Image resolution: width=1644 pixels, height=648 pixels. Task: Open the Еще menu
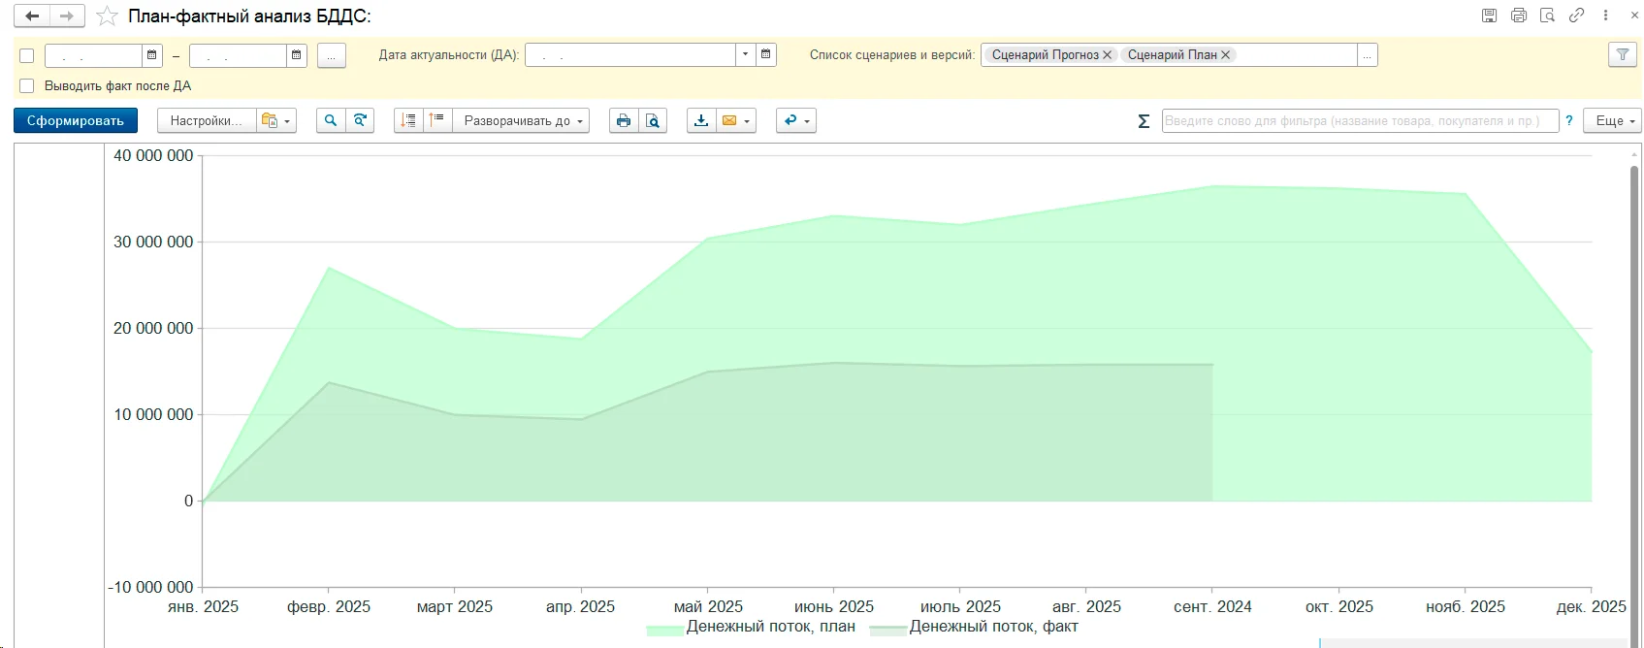pos(1614,120)
